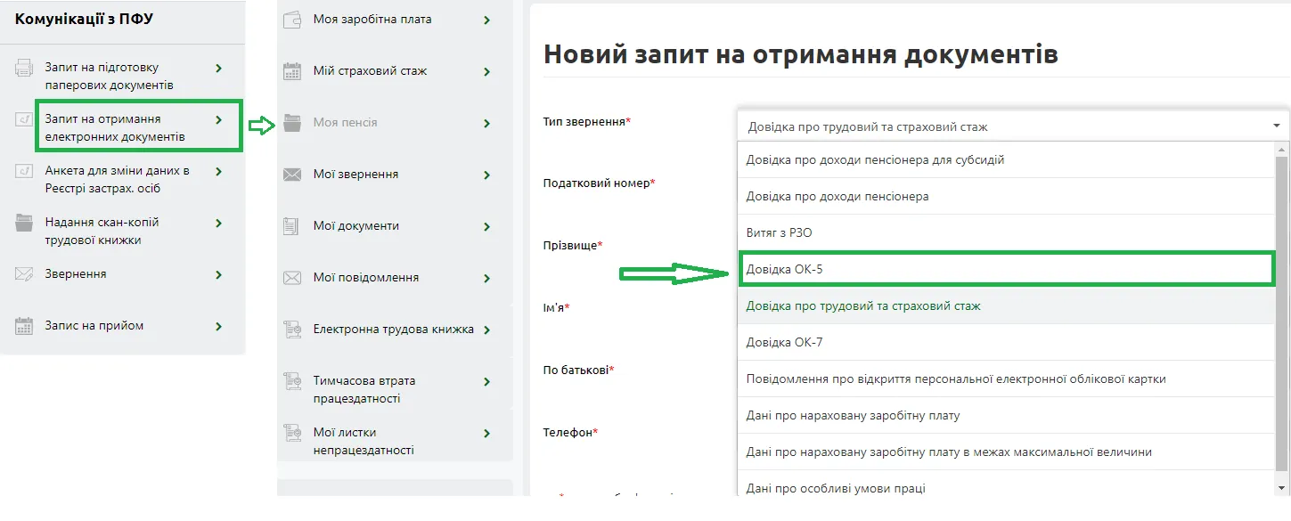
Task: Click icon beside Мої листки непрацездатності
Action: 292,433
